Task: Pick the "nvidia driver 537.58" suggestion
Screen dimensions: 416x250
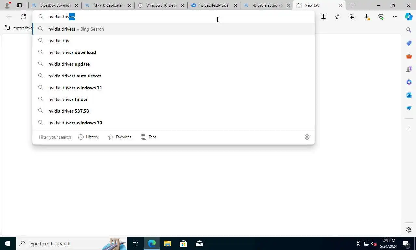Action: click(174, 111)
